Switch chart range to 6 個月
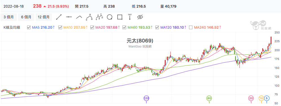The width and height of the screenshot is (281, 106). pos(26,17)
